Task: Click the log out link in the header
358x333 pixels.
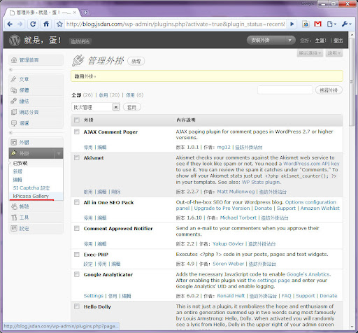Action: point(338,41)
